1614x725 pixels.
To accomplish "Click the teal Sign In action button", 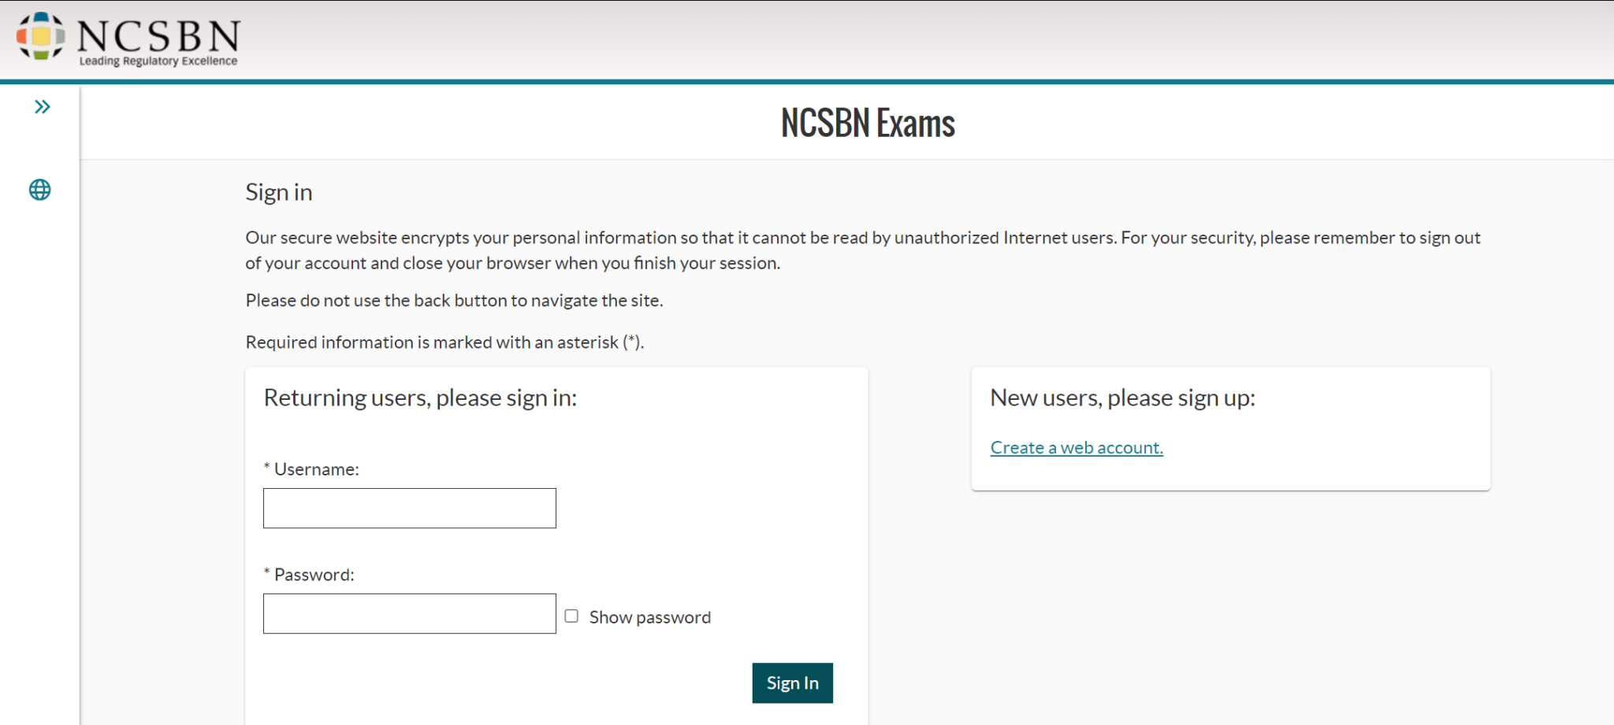I will (x=792, y=682).
